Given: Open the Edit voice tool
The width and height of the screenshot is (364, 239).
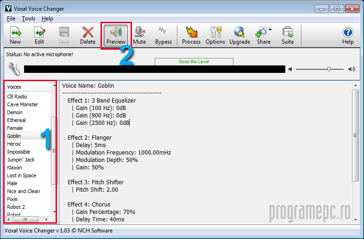Looking at the screenshot, I should coord(39,35).
